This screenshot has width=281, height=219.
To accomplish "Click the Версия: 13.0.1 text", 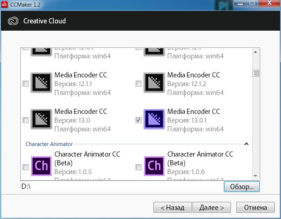I will point(187,120).
